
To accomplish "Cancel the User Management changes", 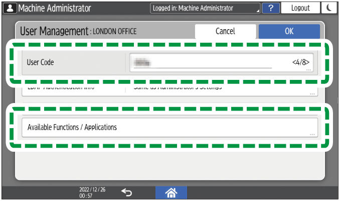I will pos(225,31).
